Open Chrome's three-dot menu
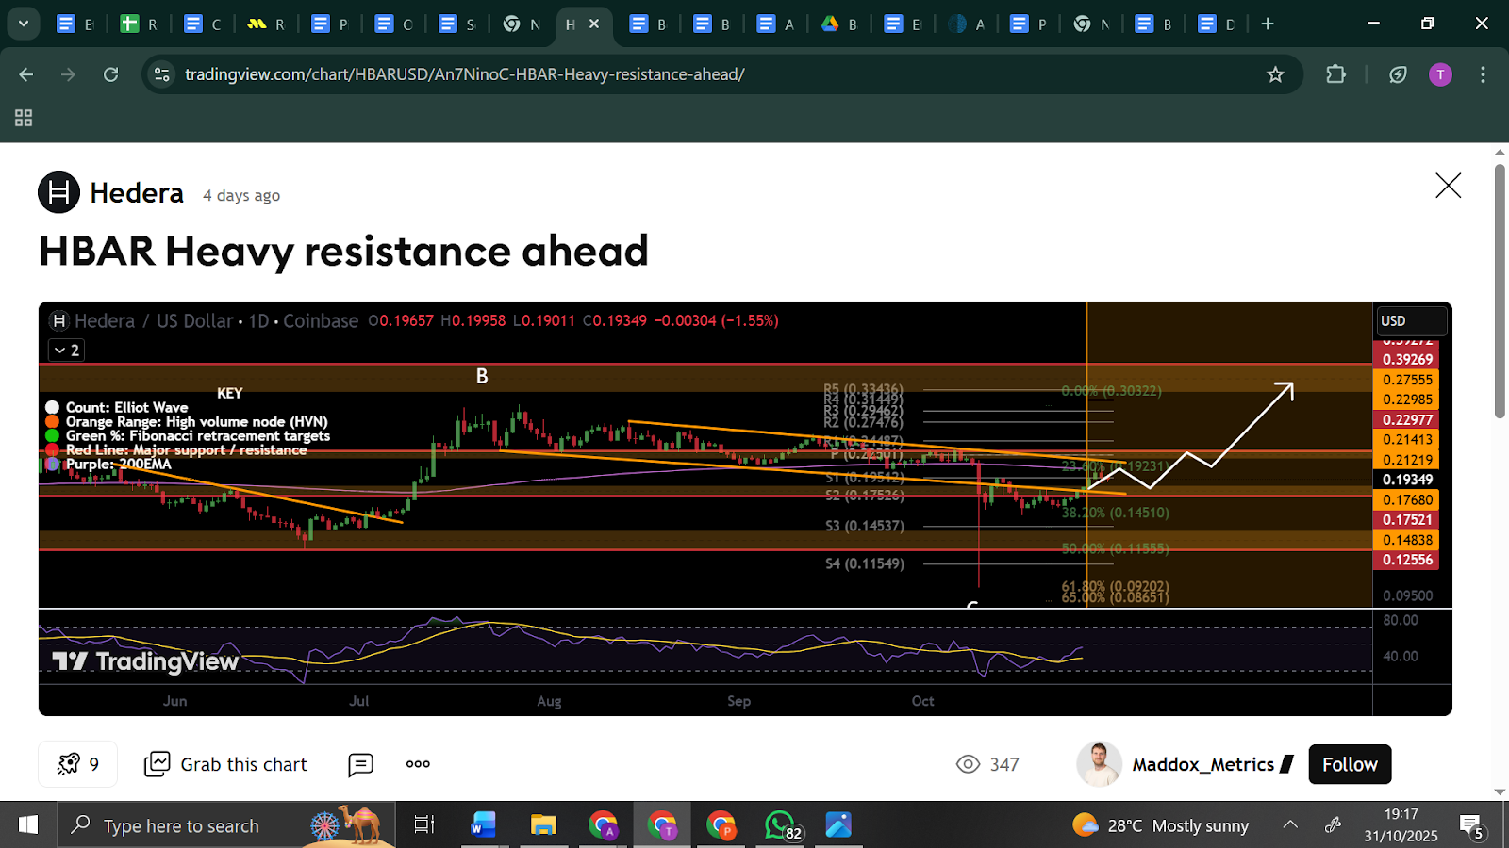This screenshot has height=848, width=1509. [1483, 74]
